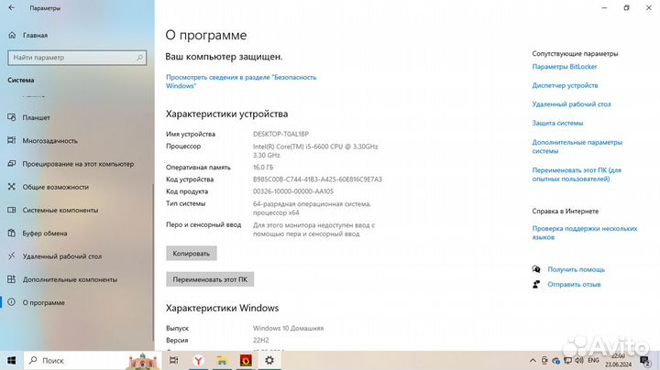
Task: Select the Многозадачность icon
Action: (x=12, y=140)
